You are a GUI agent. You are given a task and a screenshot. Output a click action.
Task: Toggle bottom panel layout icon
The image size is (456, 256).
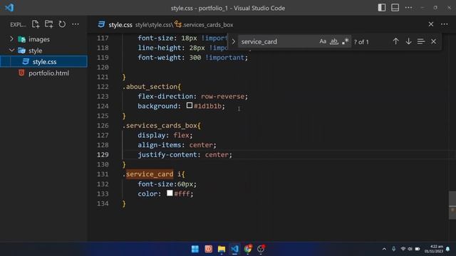pos(395,8)
